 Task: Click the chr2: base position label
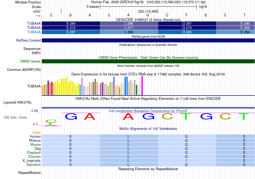tap(37, 11)
